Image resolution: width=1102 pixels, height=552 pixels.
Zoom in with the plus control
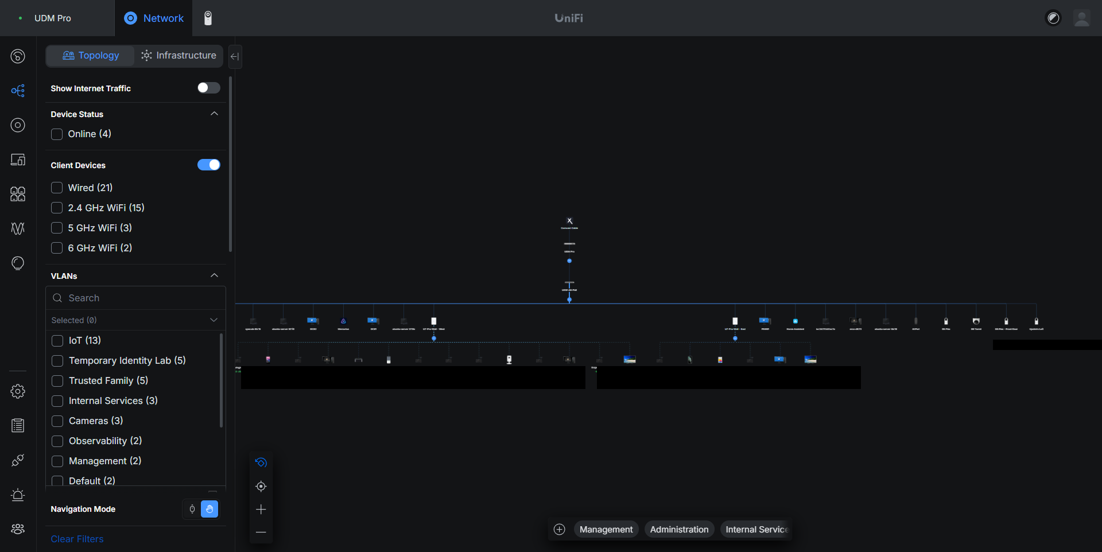coord(261,510)
